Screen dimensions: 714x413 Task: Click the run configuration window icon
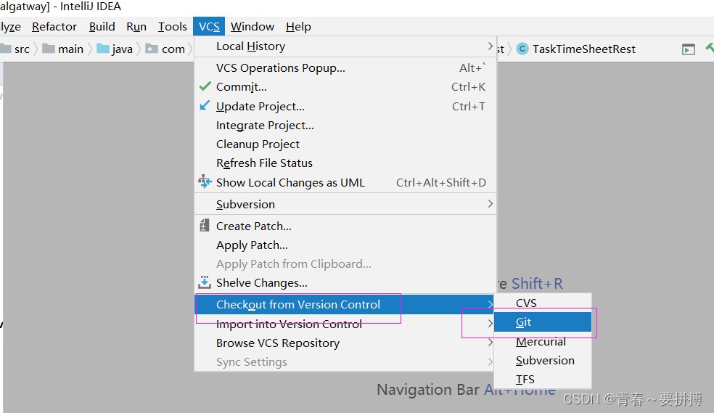(x=688, y=49)
